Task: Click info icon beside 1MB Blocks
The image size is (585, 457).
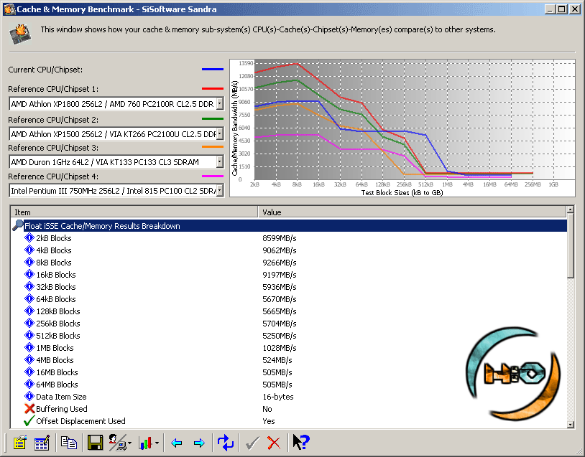Action: point(29,347)
